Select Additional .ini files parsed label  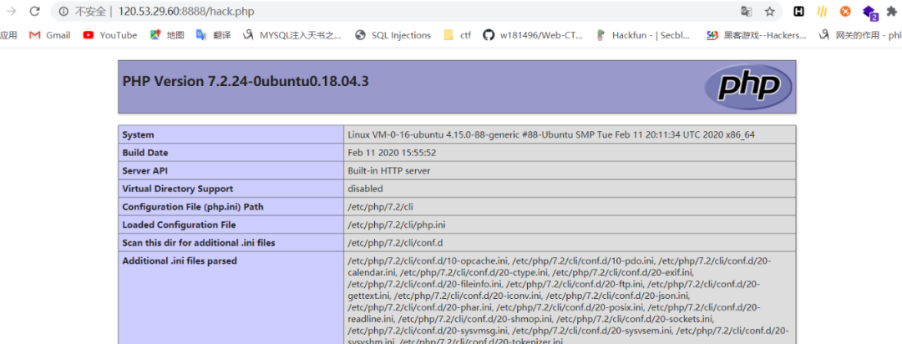[x=180, y=261]
